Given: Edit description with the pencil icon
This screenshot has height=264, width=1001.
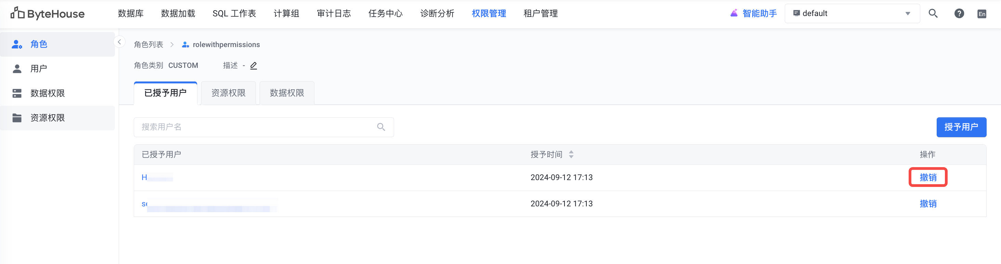Looking at the screenshot, I should click(x=253, y=65).
